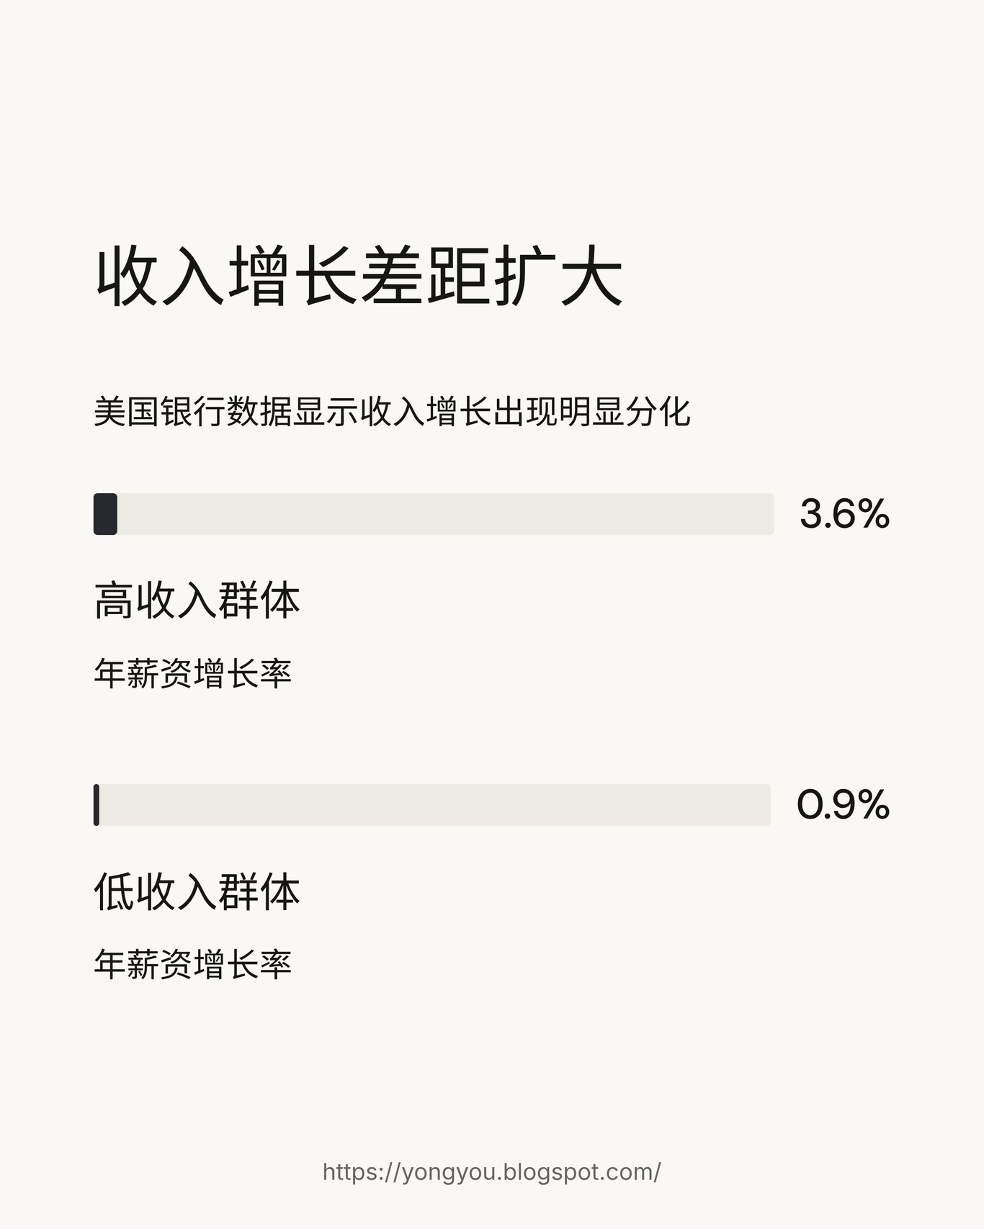The width and height of the screenshot is (984, 1229).
Task: Select the 0.9% value label
Action: [843, 805]
